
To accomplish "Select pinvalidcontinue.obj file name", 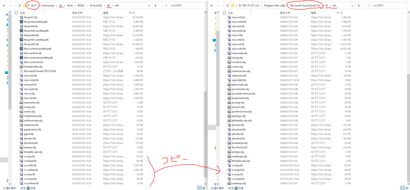I will pyautogui.click(x=244, y=93).
